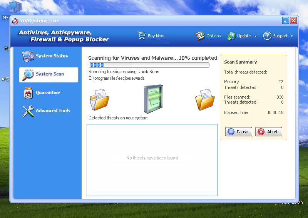The width and height of the screenshot is (308, 218).
Task: Click the blue pause icon
Action: [231, 132]
